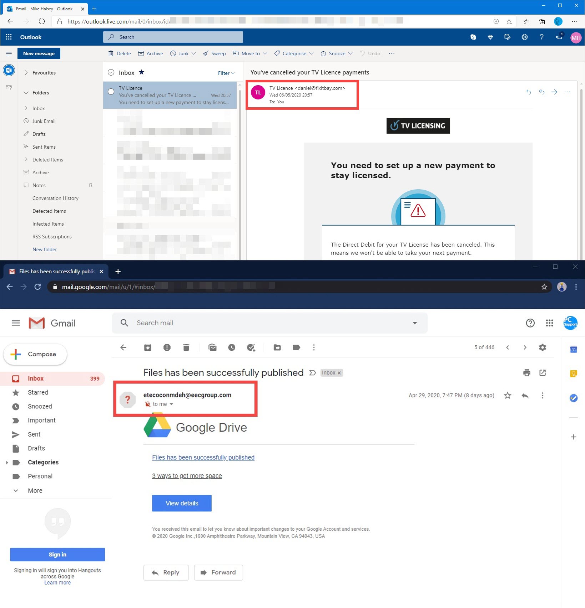Toggle select-all circle beside Inbox heading
The image size is (585, 608).
click(111, 72)
